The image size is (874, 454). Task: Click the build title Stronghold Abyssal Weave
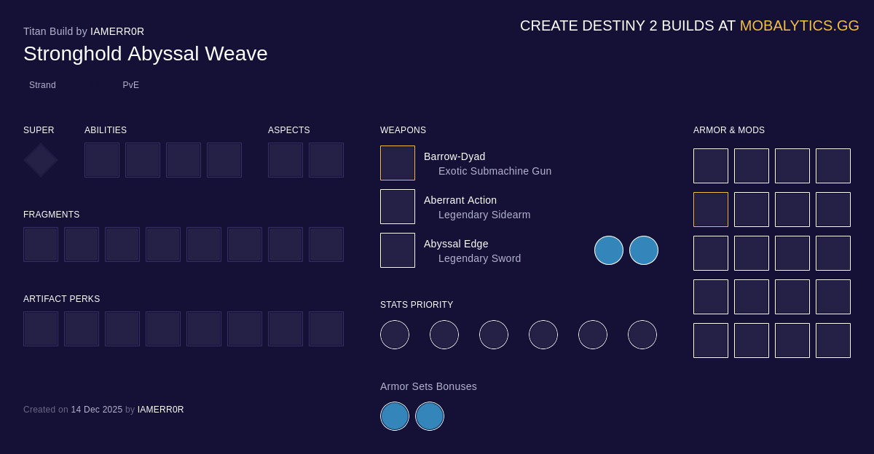145,54
